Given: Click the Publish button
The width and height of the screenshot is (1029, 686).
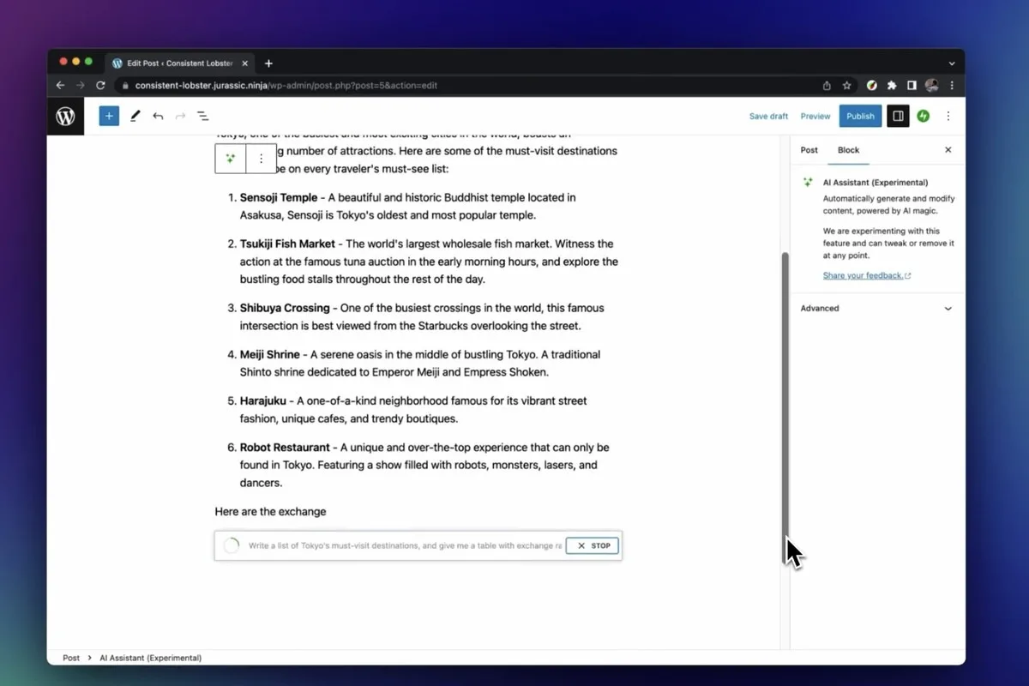Looking at the screenshot, I should [x=860, y=116].
